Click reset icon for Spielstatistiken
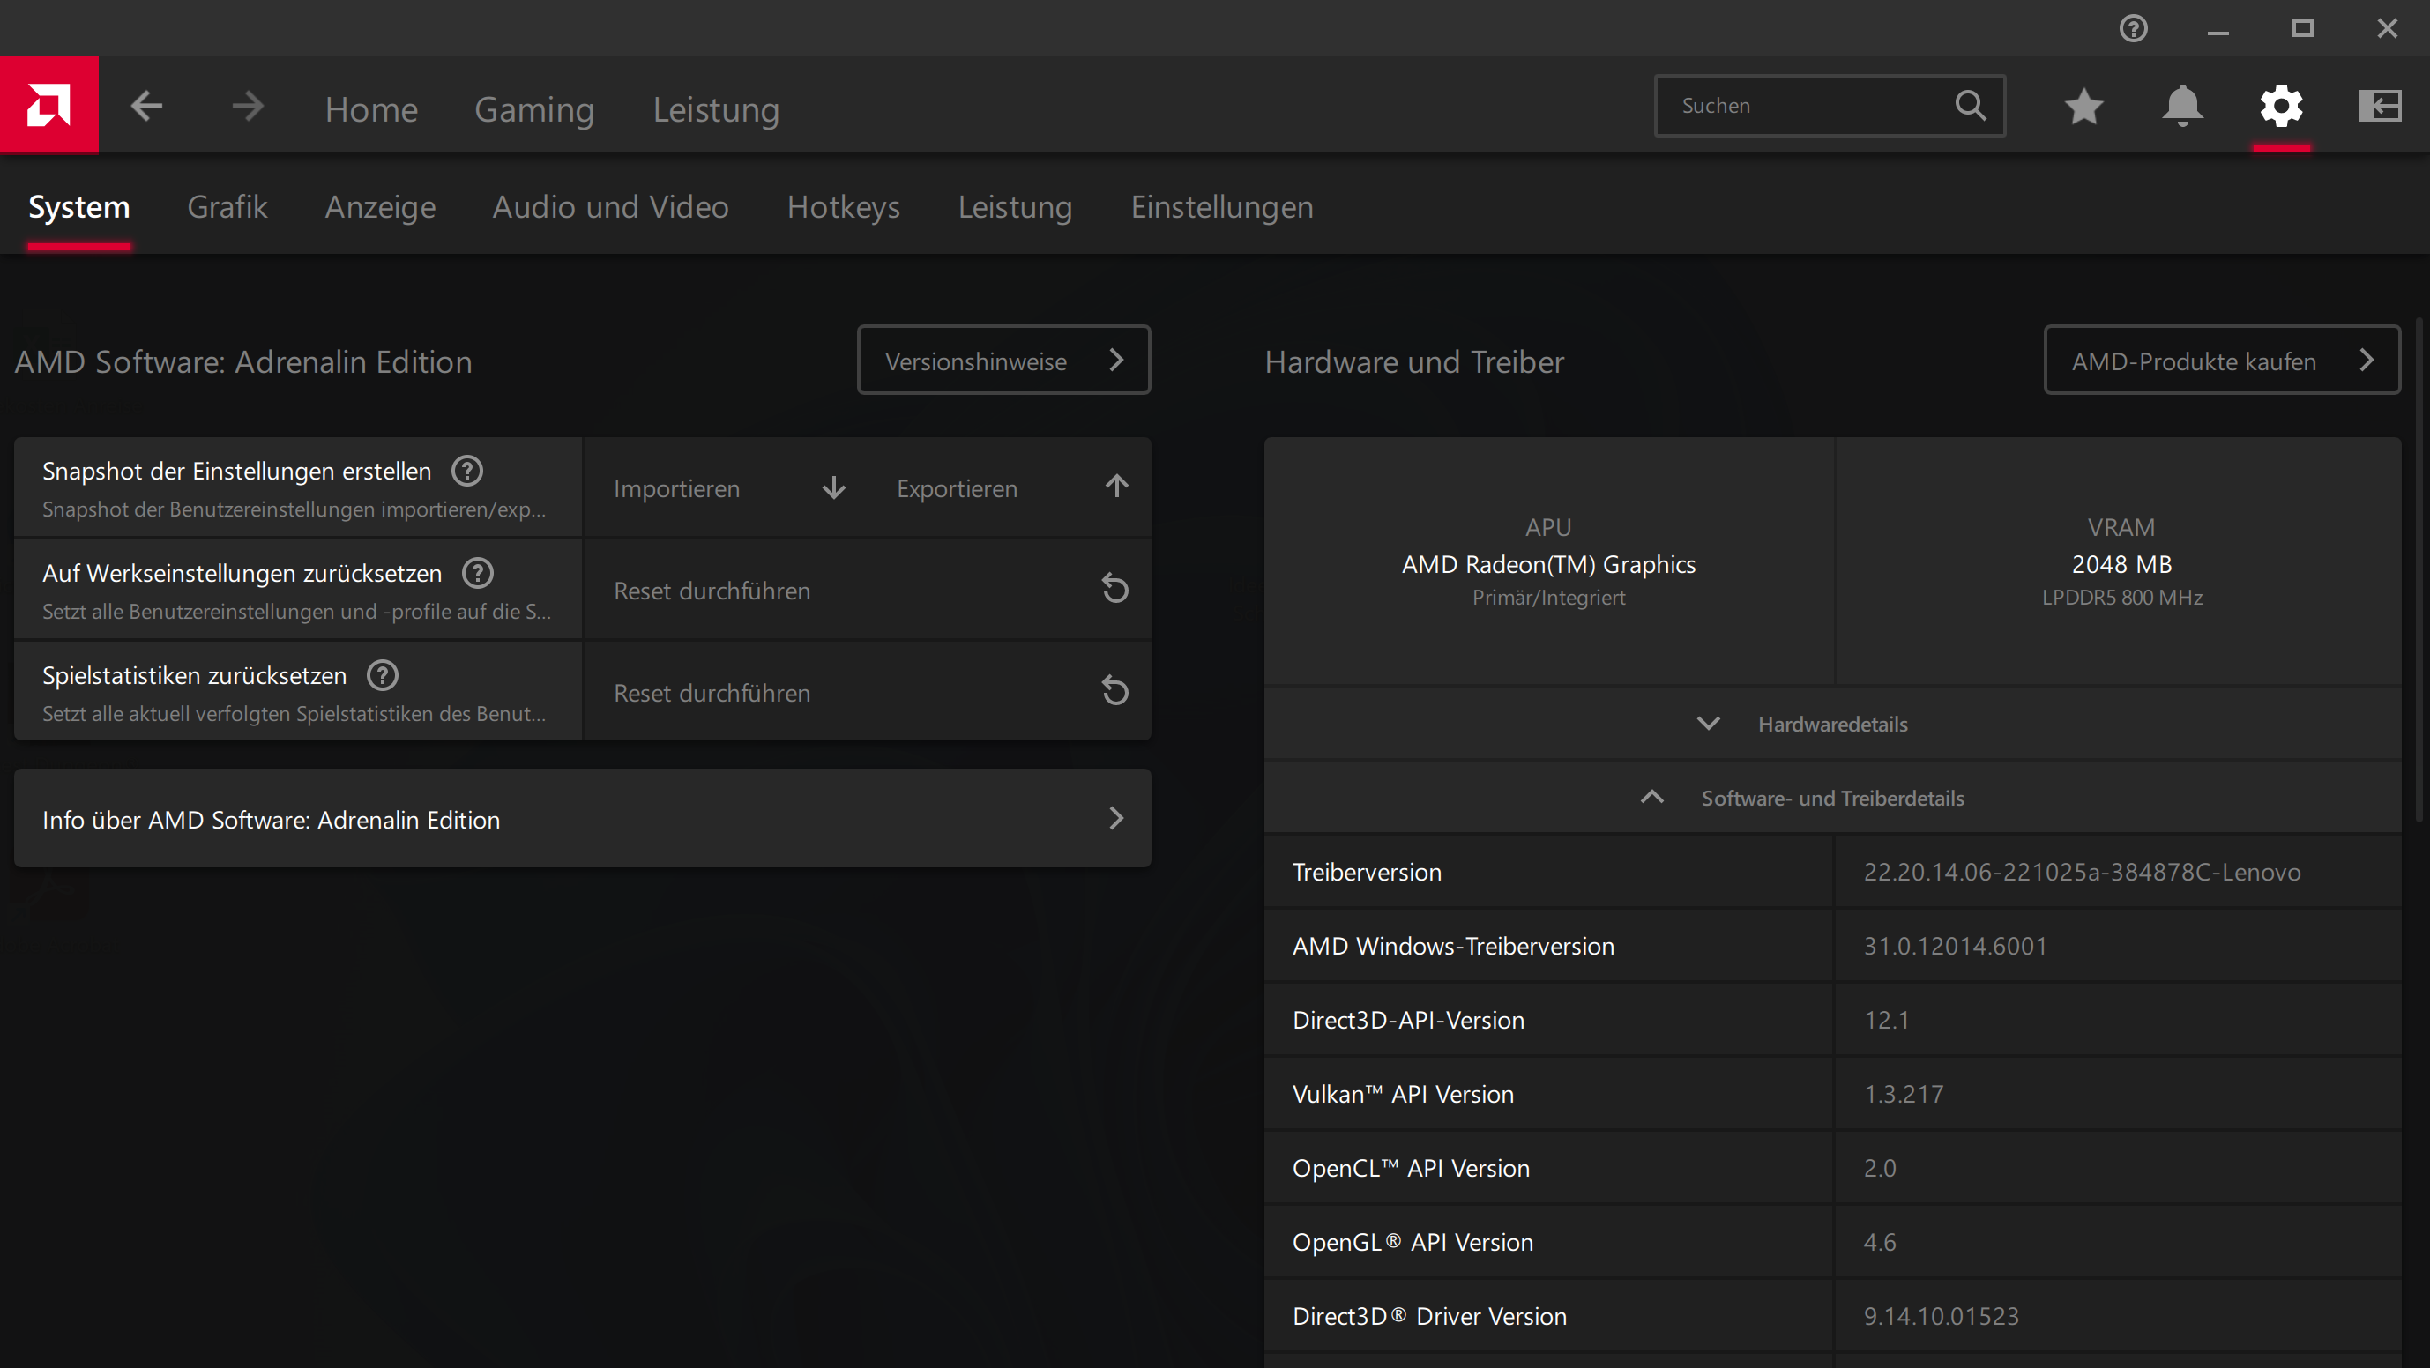Viewport: 2430px width, 1368px height. click(x=1115, y=691)
